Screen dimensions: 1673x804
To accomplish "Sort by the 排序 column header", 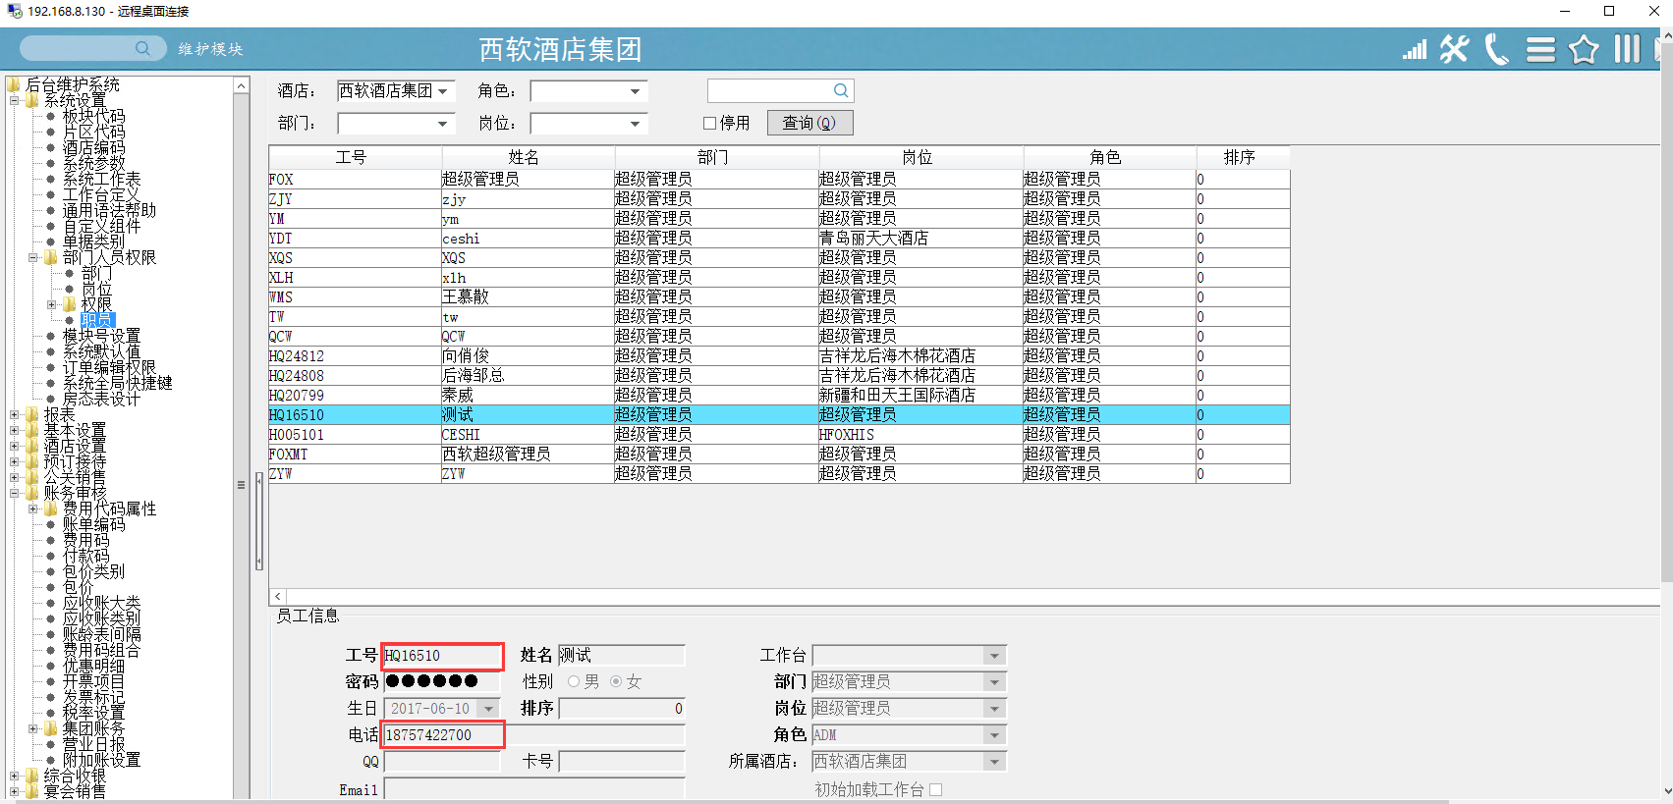I will coord(1243,157).
